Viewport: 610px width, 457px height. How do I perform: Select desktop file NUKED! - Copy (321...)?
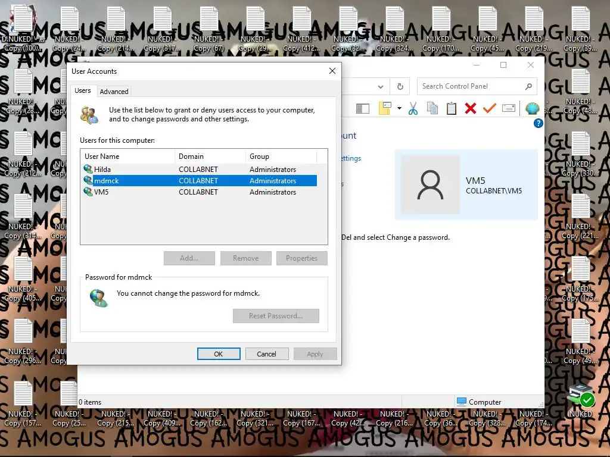(x=255, y=418)
